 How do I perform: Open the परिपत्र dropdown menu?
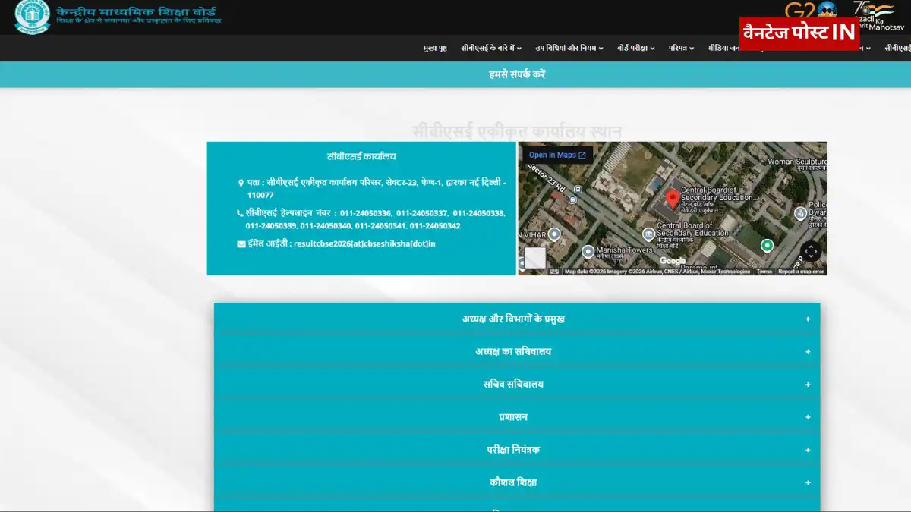(x=681, y=48)
